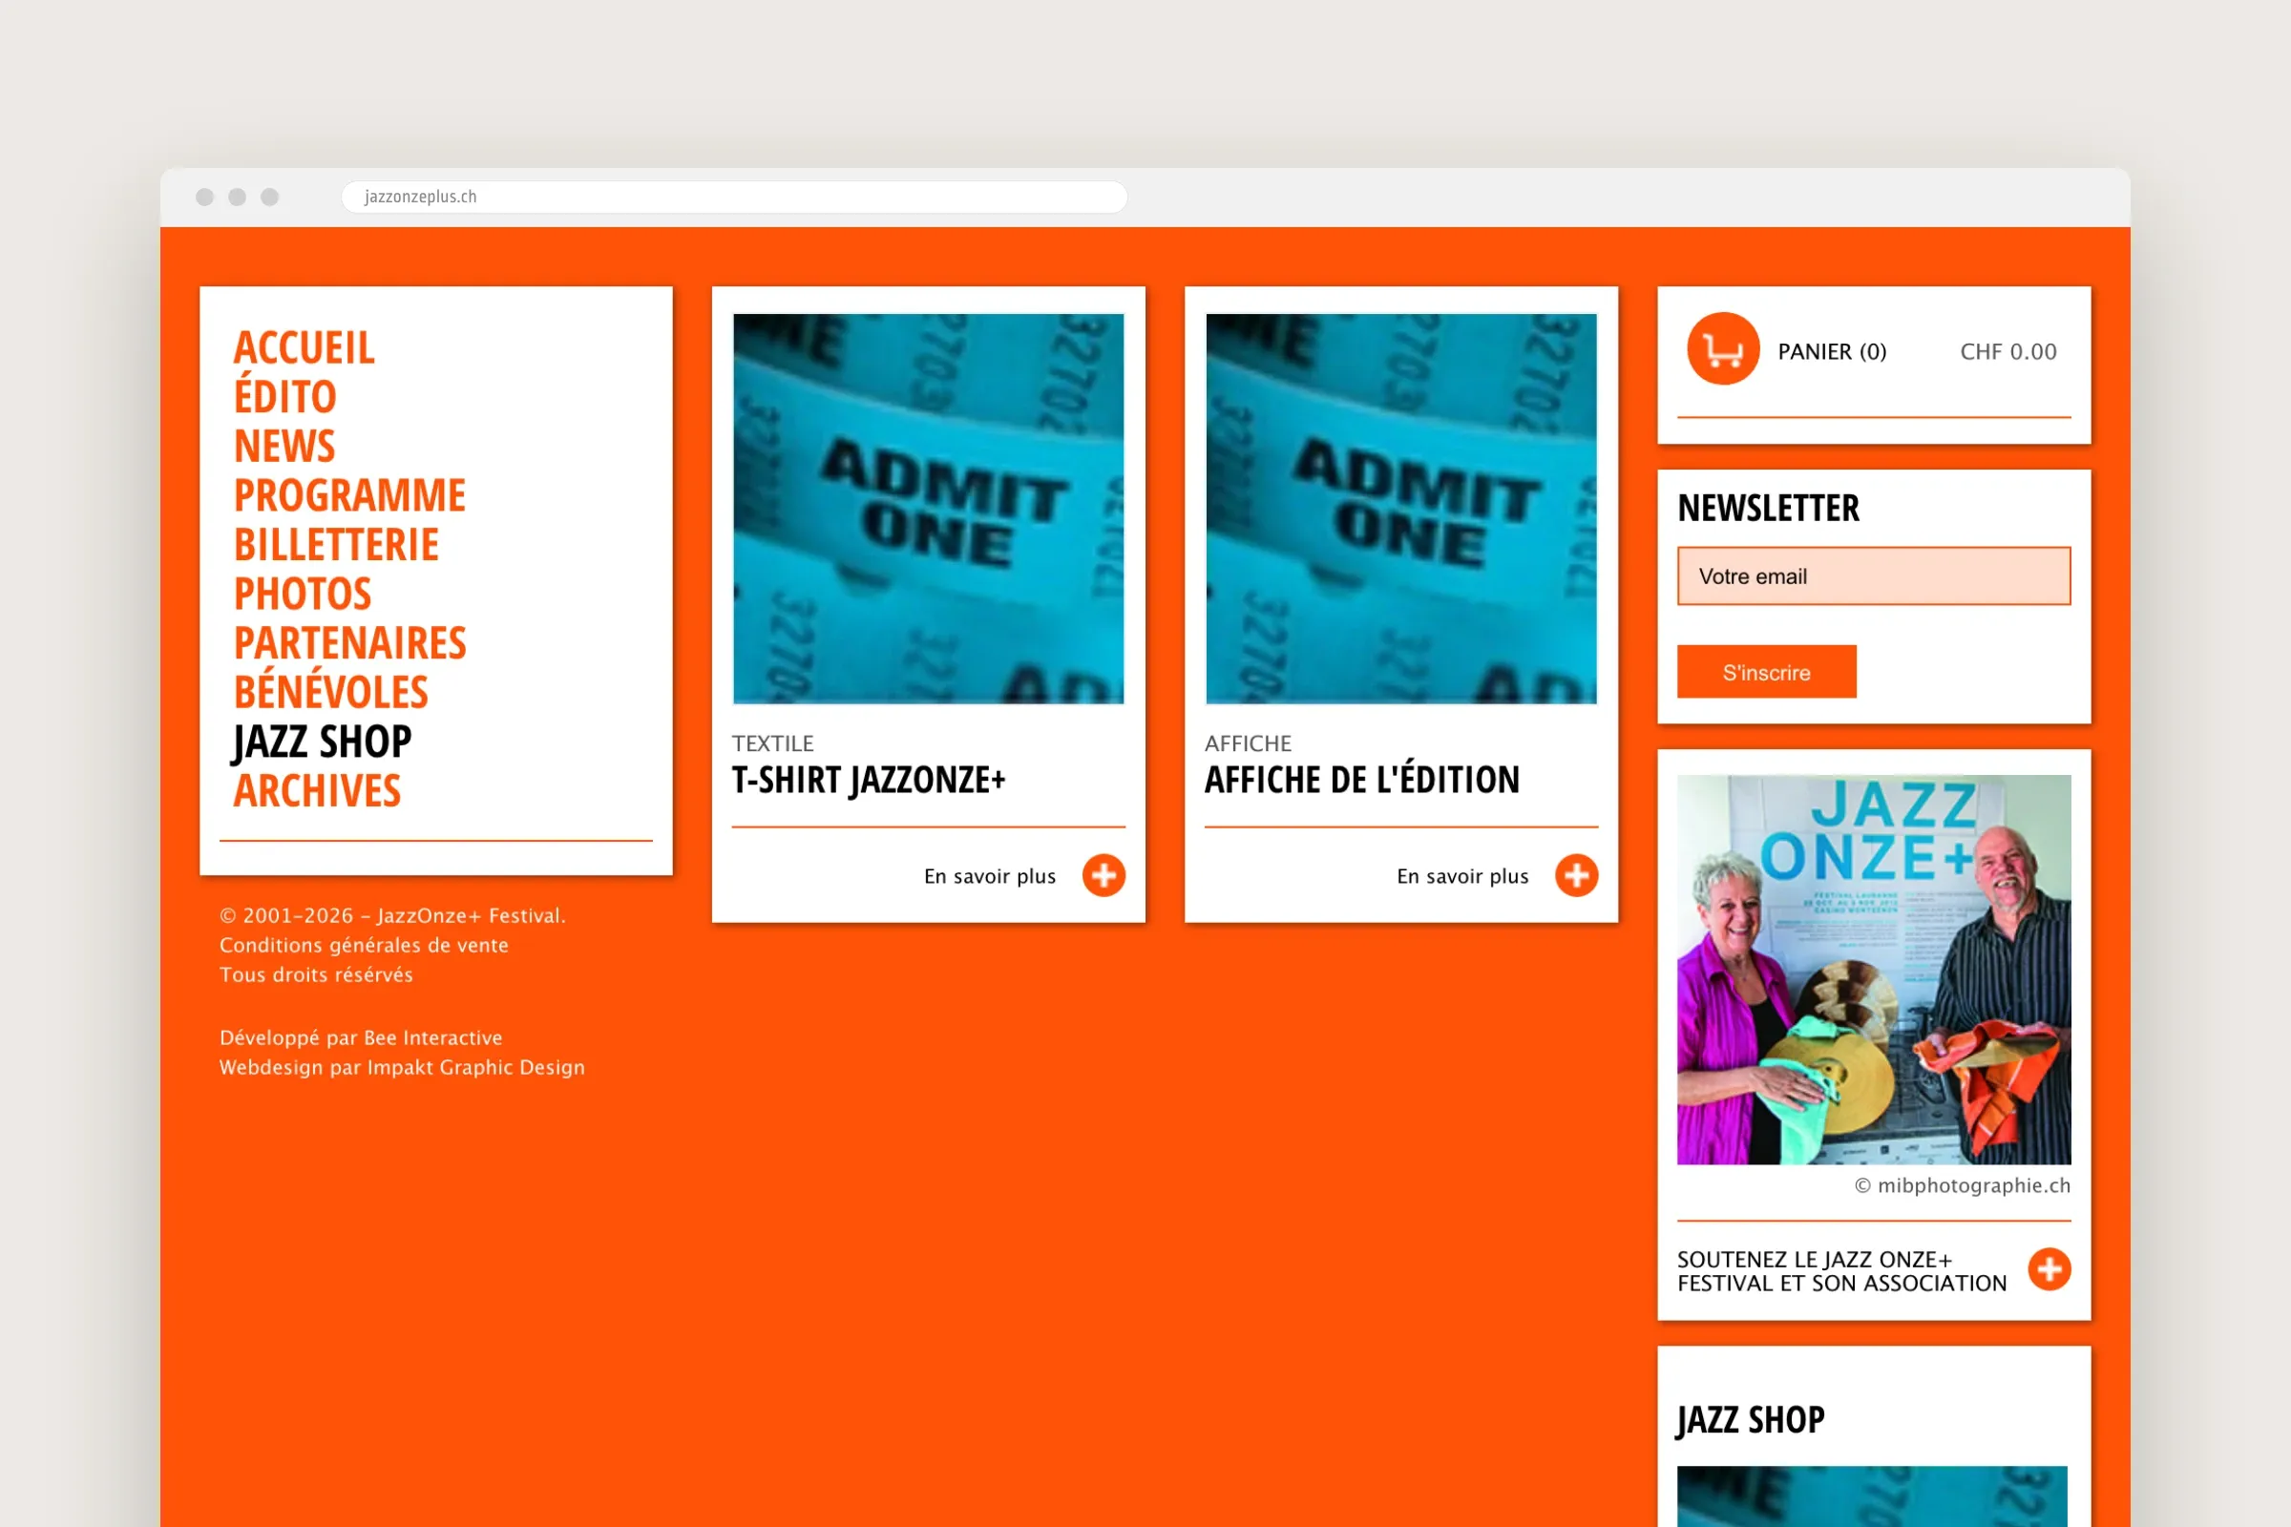Click the Votre email input field
Viewport: 2291px width, 1527px height.
tap(1874, 575)
